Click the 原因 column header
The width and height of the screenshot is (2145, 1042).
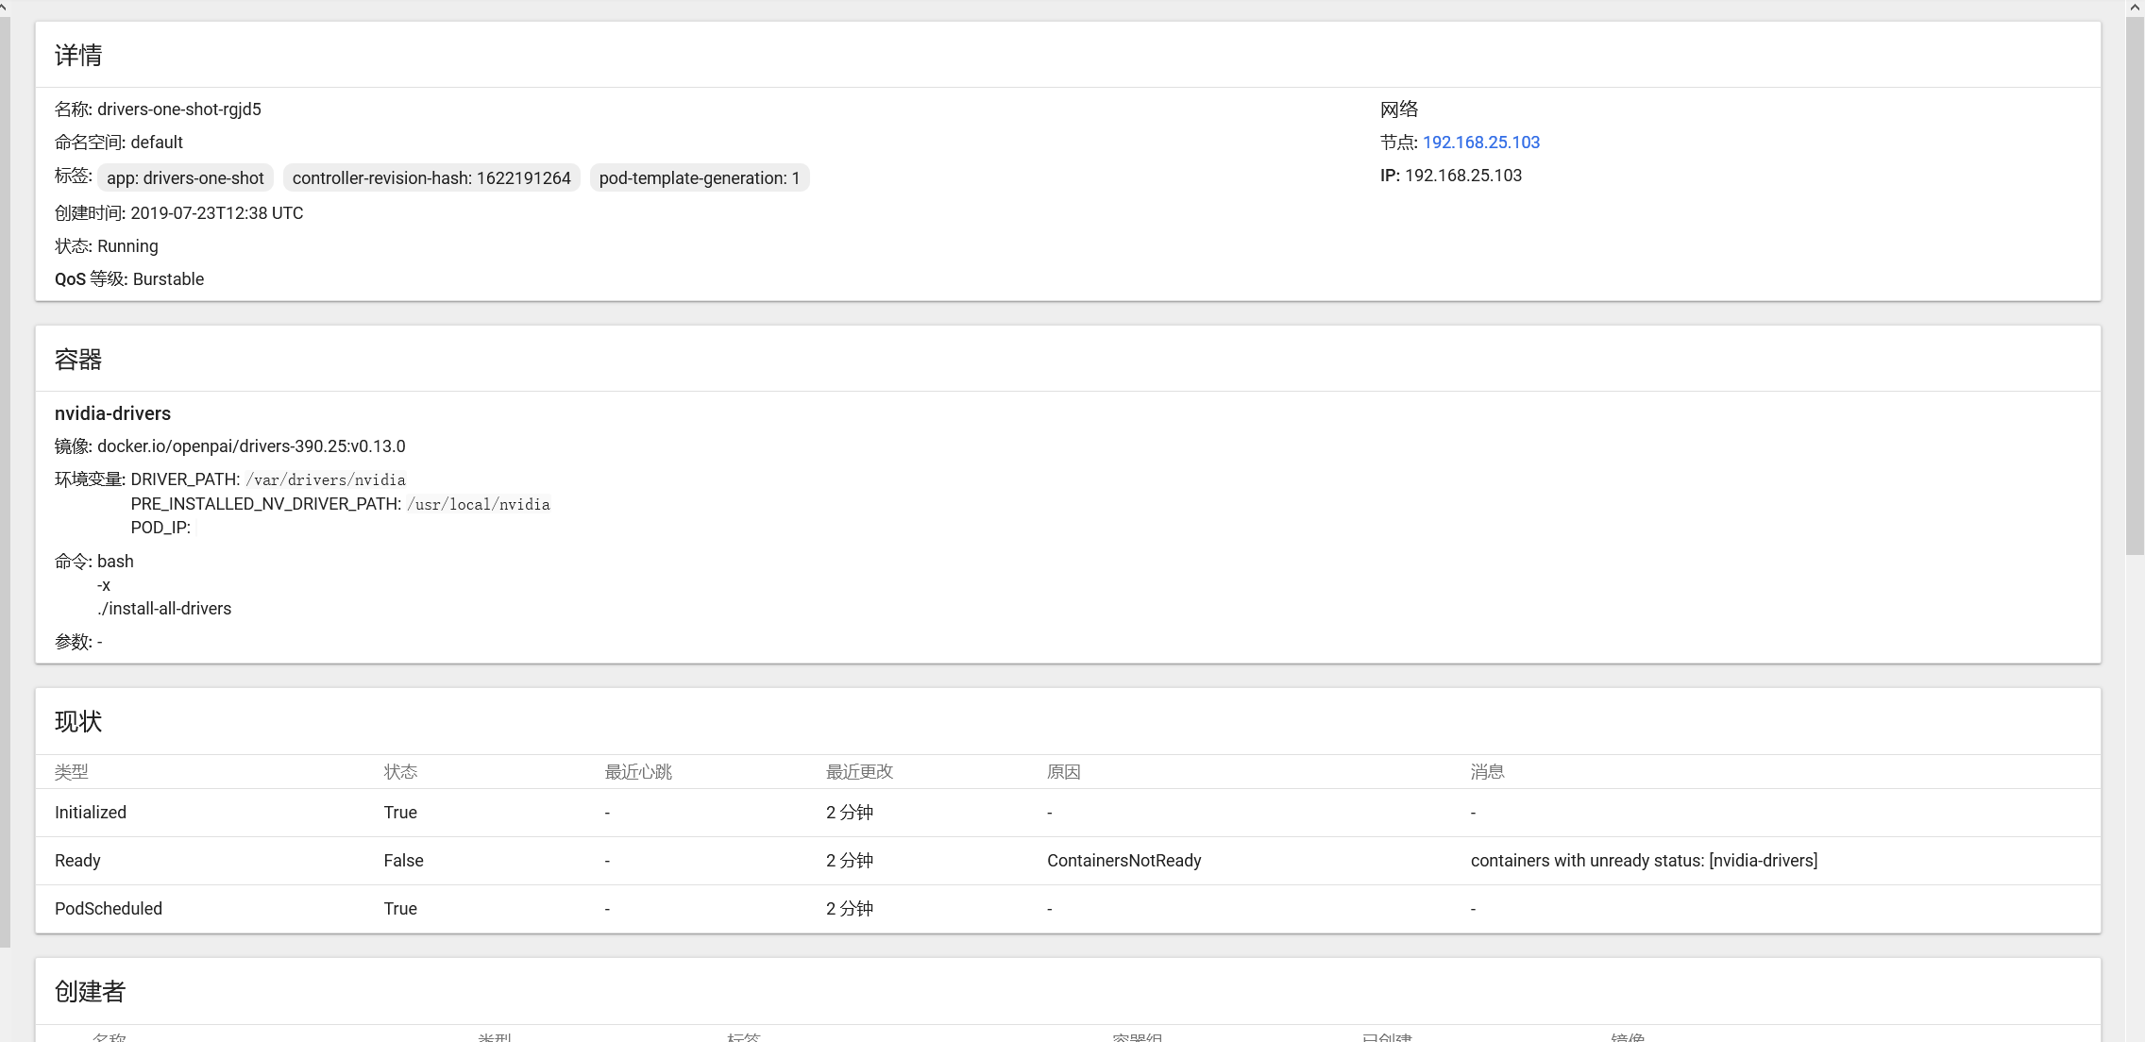point(1063,772)
